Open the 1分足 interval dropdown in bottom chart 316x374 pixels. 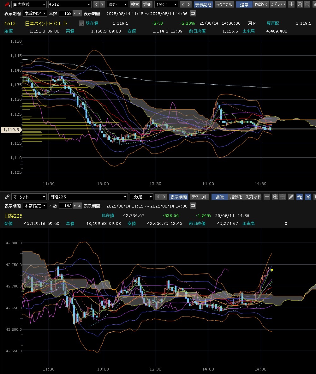pos(141,197)
